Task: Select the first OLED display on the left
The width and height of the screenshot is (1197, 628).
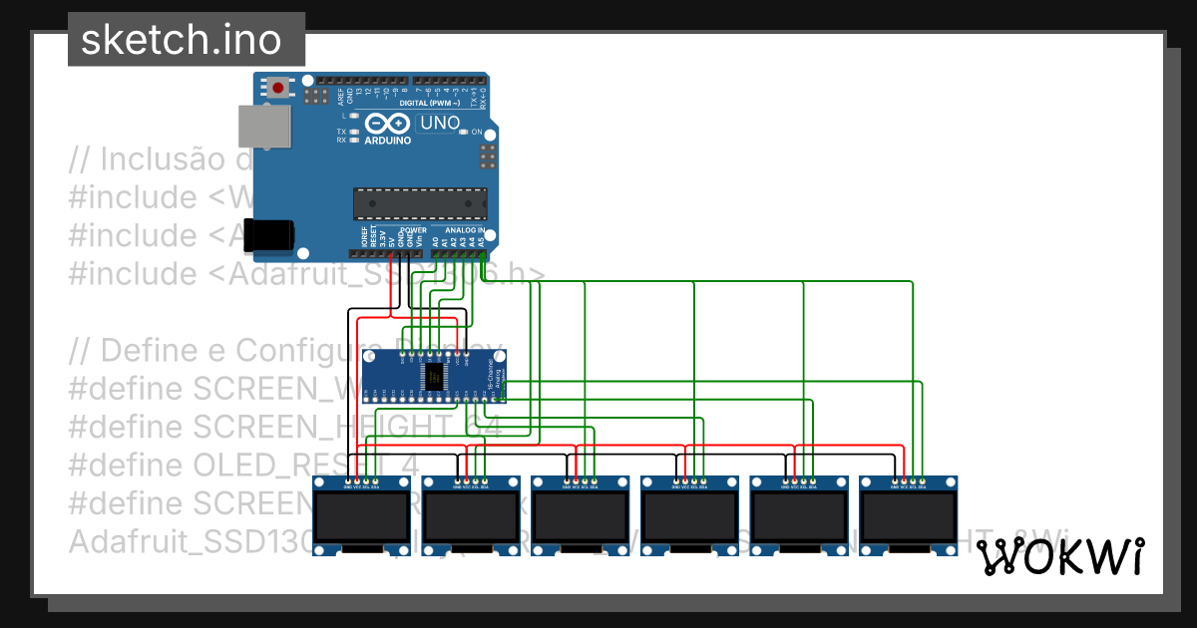Action: [362, 515]
